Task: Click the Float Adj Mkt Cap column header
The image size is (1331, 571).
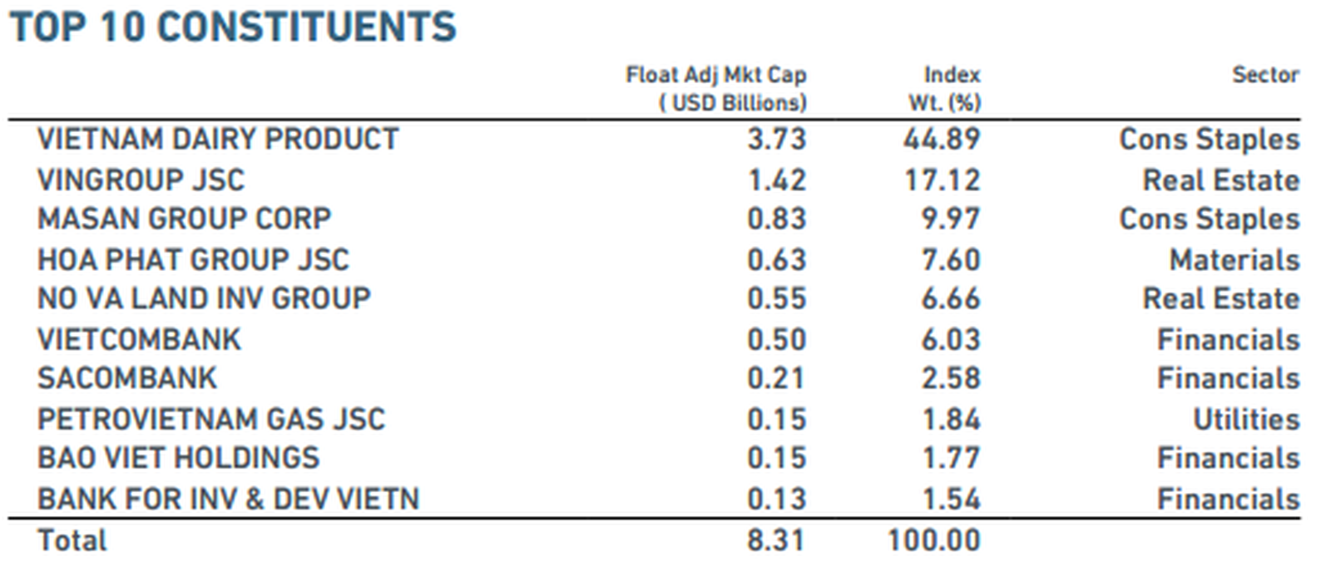Action: pos(716,89)
